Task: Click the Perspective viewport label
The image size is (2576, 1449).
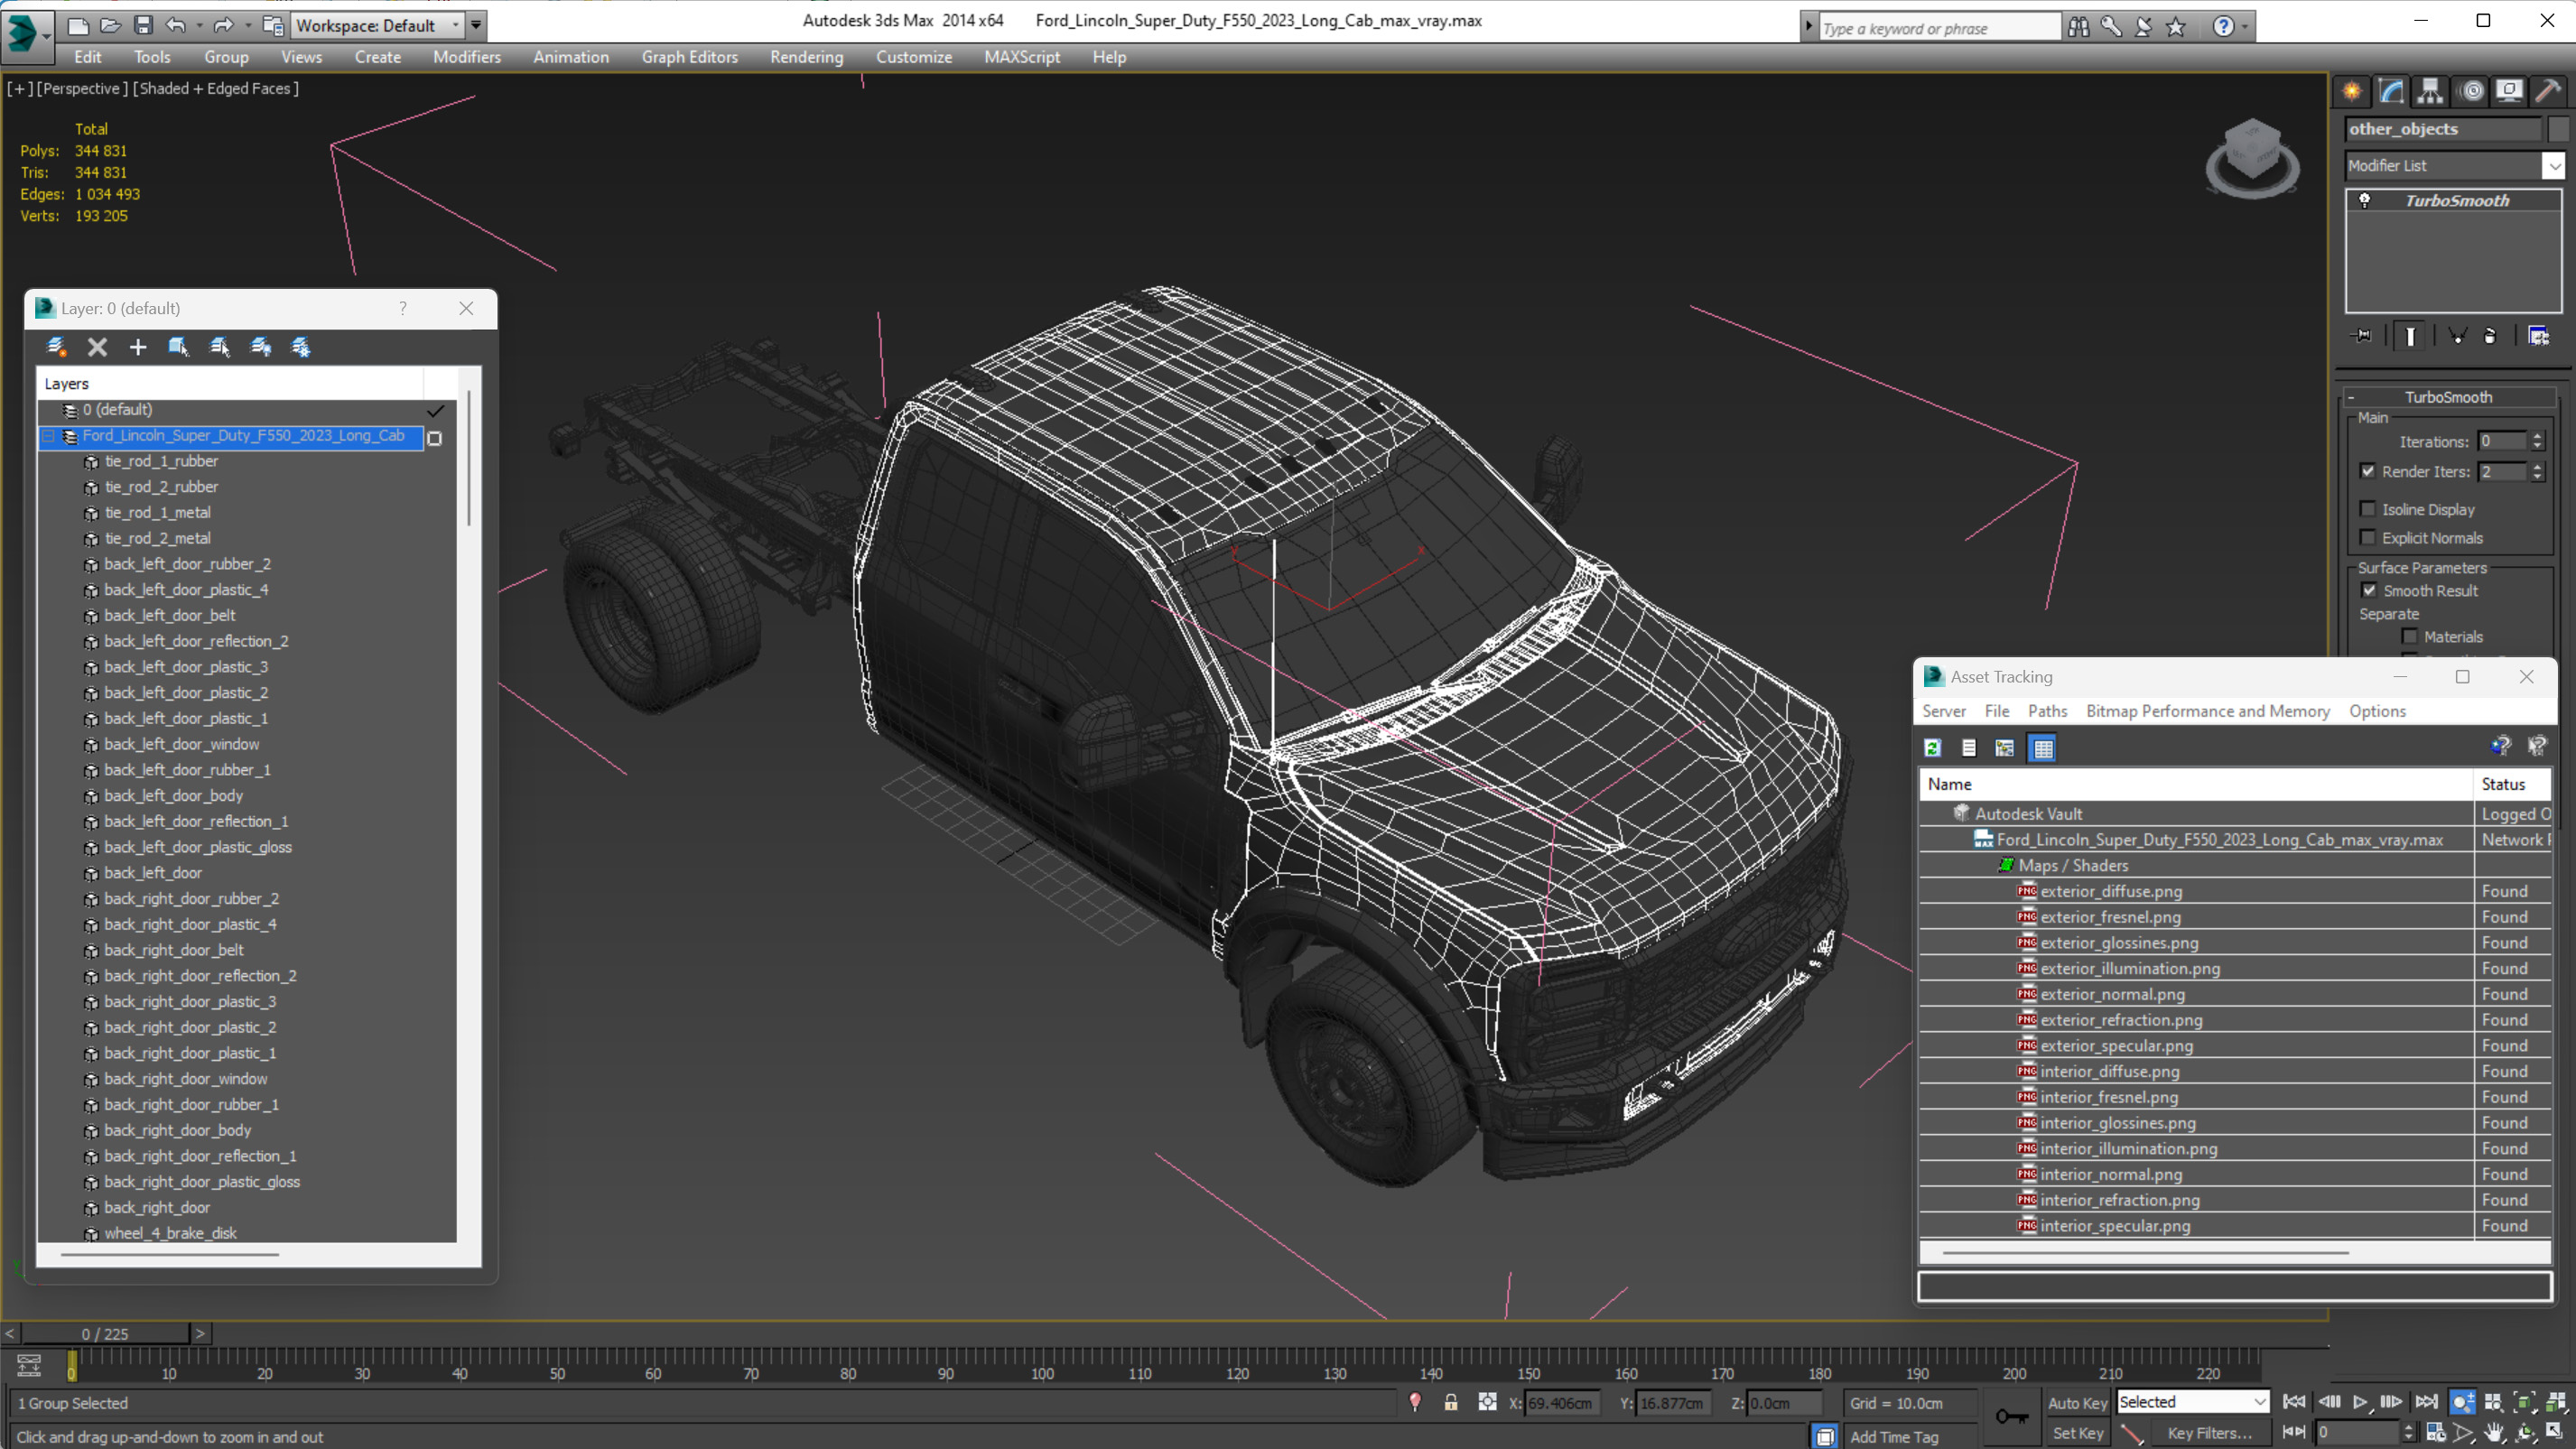Action: pos(82,88)
